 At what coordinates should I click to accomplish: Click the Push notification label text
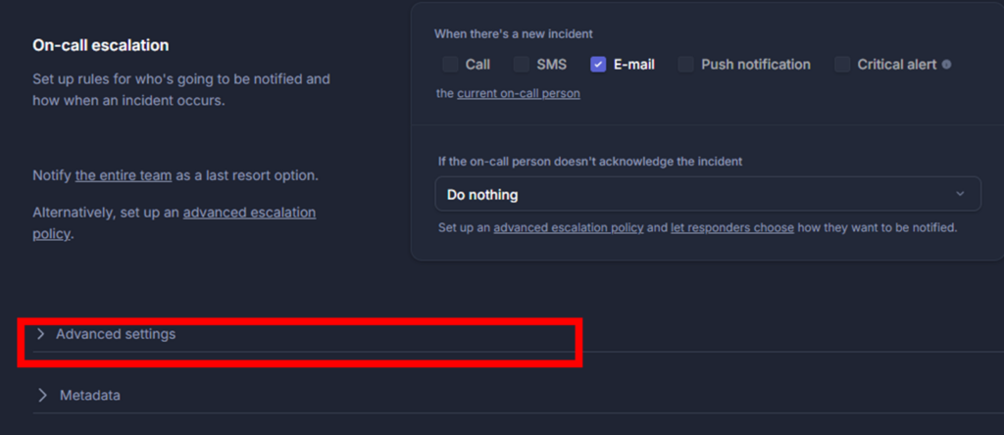[x=755, y=65]
